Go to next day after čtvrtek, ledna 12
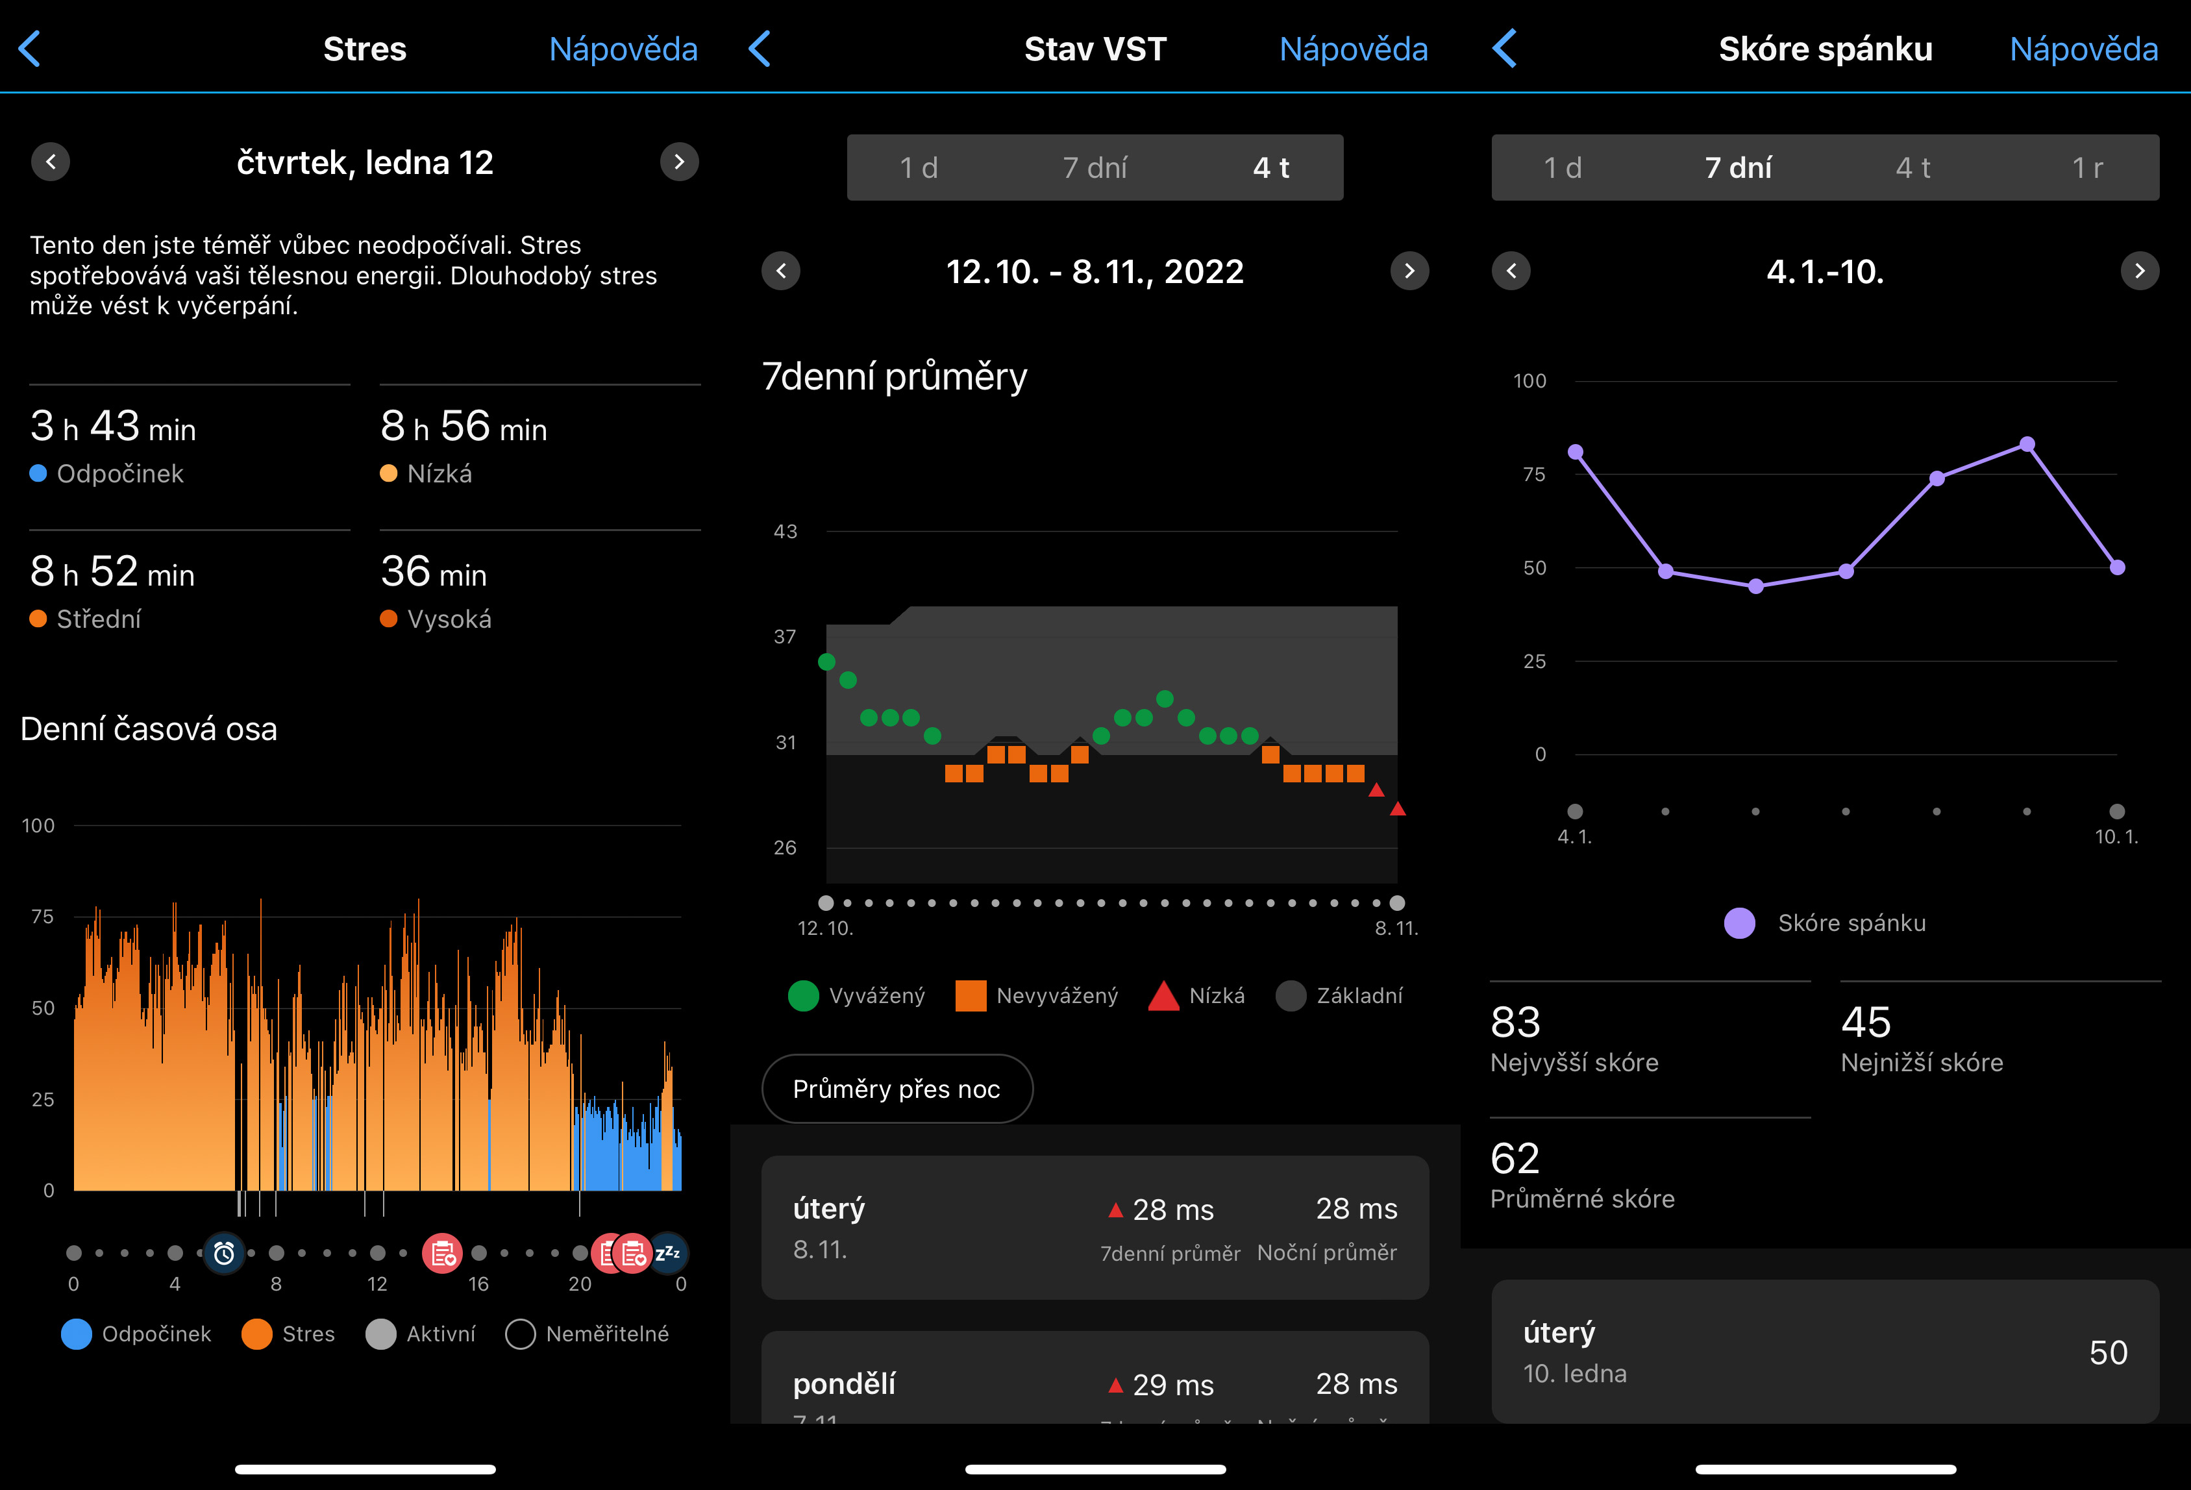 point(679,162)
